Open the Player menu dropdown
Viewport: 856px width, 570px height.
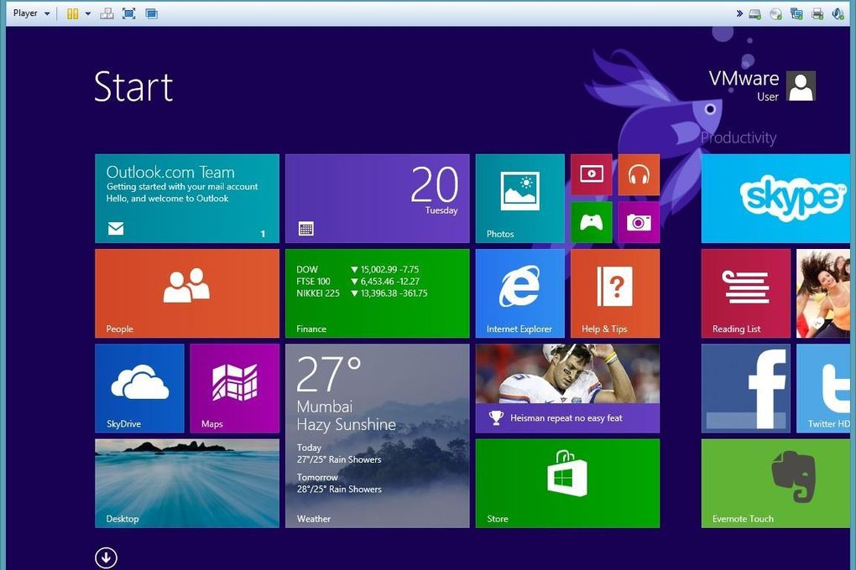pyautogui.click(x=31, y=13)
